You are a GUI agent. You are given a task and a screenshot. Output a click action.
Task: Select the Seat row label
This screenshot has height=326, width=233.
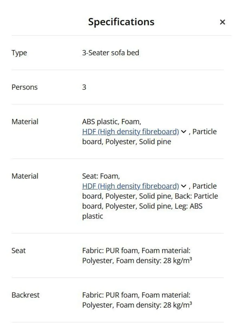[x=18, y=251]
